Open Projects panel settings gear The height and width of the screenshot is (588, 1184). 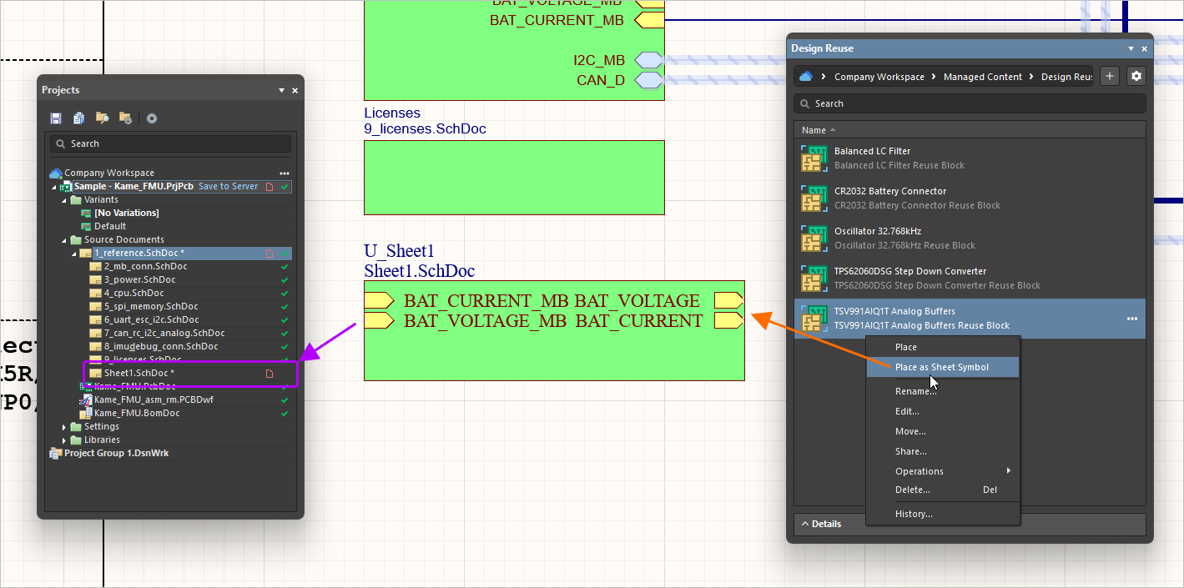pyautogui.click(x=152, y=118)
